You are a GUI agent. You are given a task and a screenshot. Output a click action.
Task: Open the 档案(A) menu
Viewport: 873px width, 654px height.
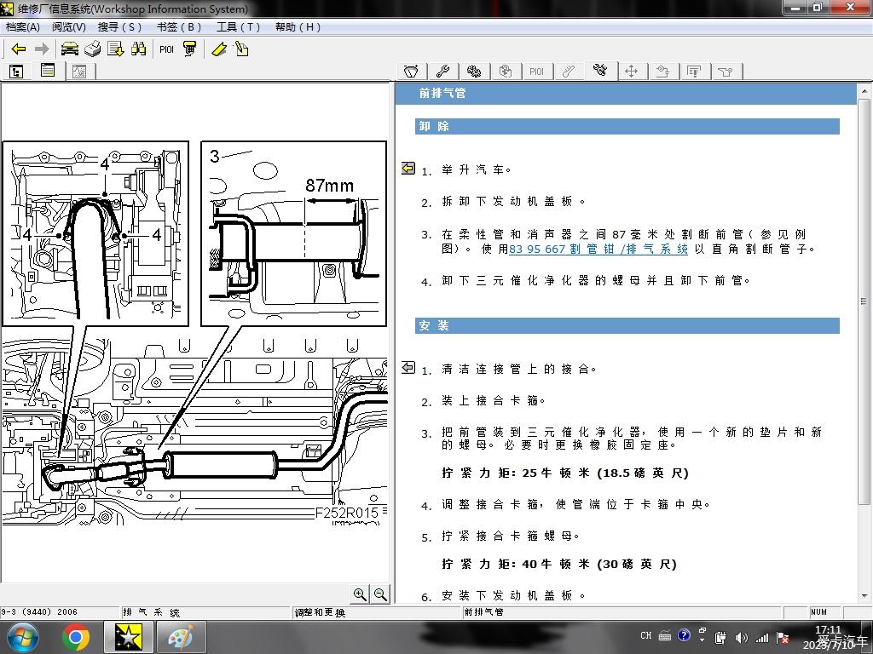click(23, 27)
